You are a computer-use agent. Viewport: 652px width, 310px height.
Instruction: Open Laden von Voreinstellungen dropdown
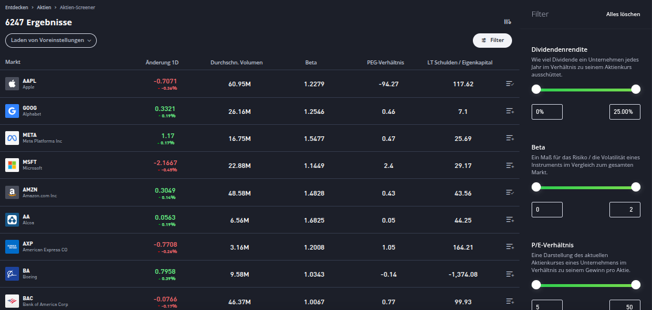point(51,40)
